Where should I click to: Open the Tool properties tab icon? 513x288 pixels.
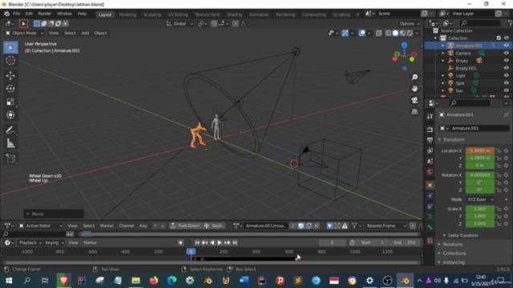(430, 117)
